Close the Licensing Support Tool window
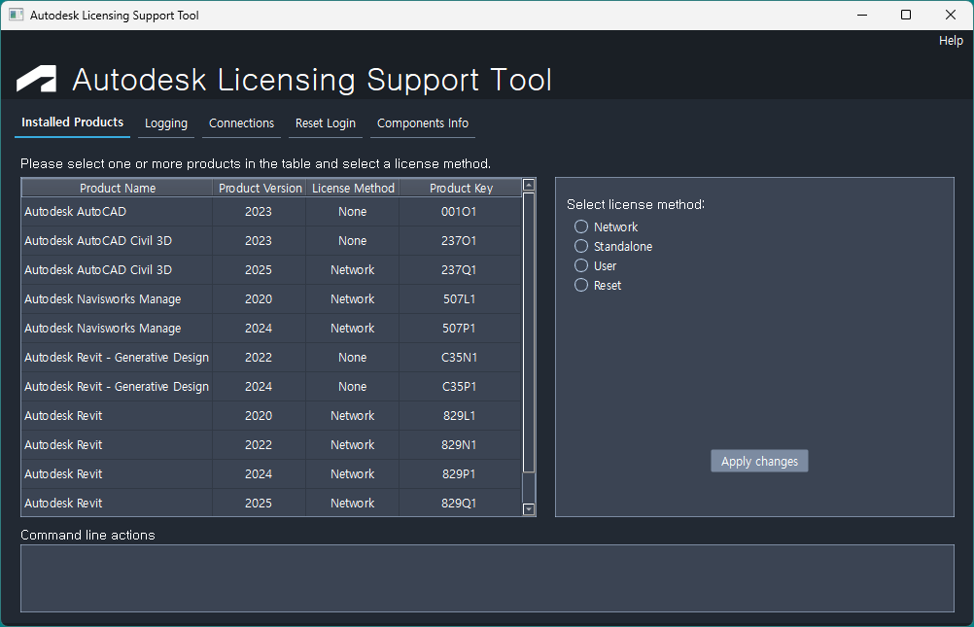974x627 pixels. (951, 15)
